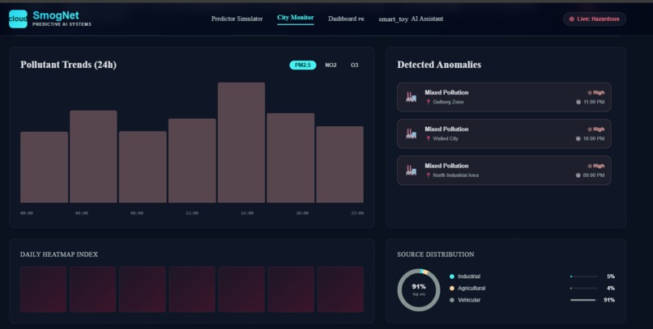This screenshot has width=653, height=329.
Task: Click the red dot in Live: Hazardous badge
Action: click(x=572, y=19)
